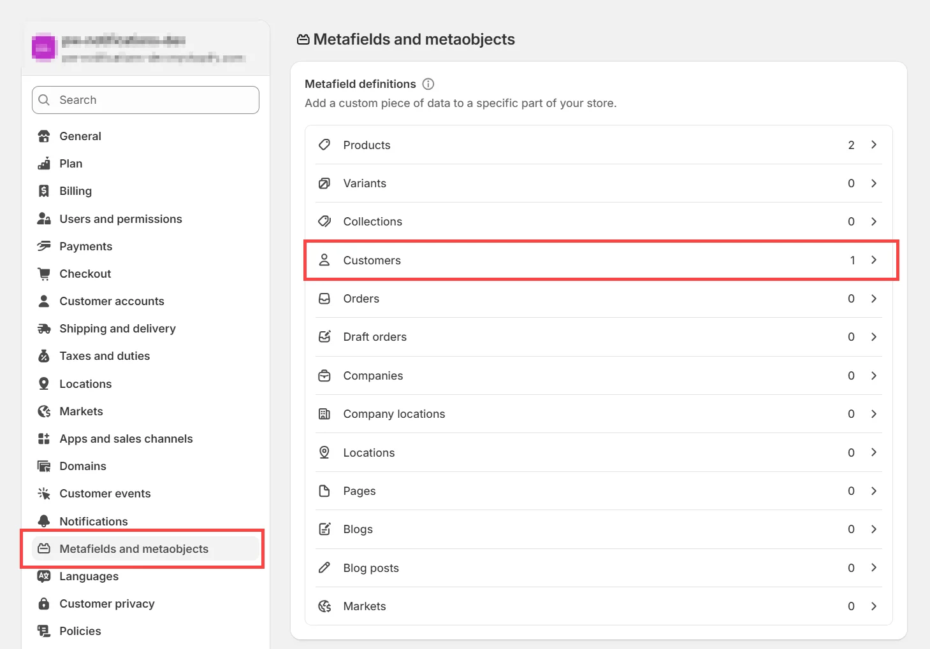Click the Draft orders icon

click(x=324, y=336)
